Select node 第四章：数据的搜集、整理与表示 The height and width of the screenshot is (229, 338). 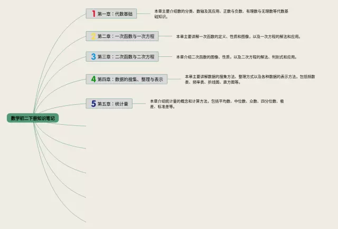127,79
